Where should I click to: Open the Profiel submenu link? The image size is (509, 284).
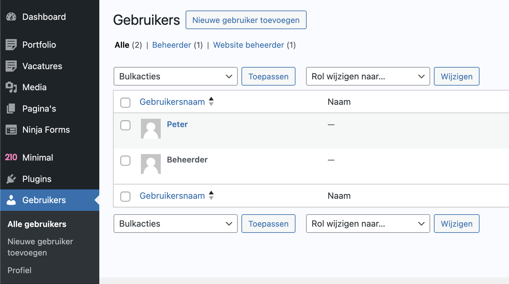click(20, 270)
